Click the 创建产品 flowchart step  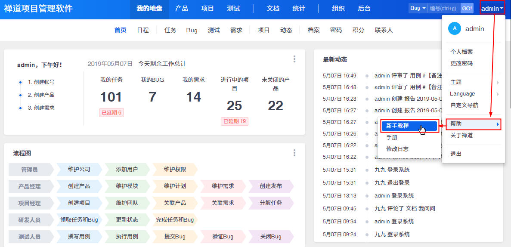79,186
